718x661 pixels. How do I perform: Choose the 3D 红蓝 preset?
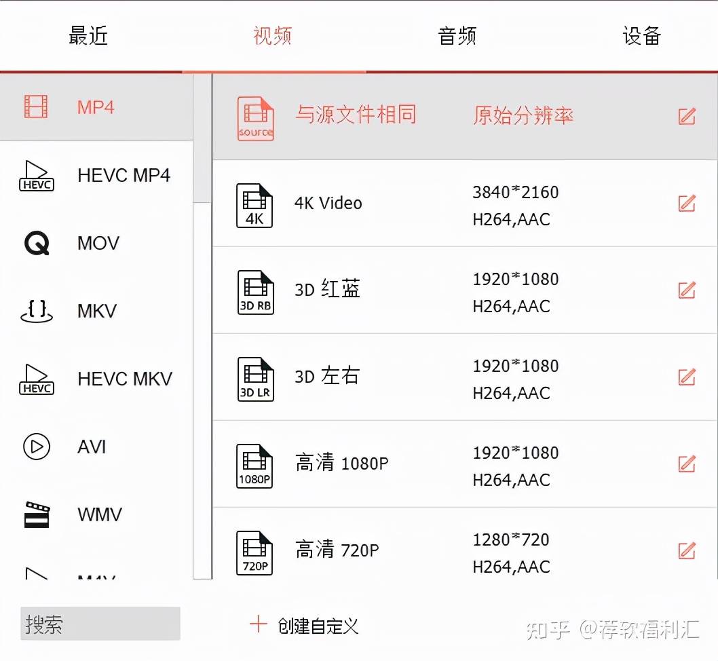465,290
